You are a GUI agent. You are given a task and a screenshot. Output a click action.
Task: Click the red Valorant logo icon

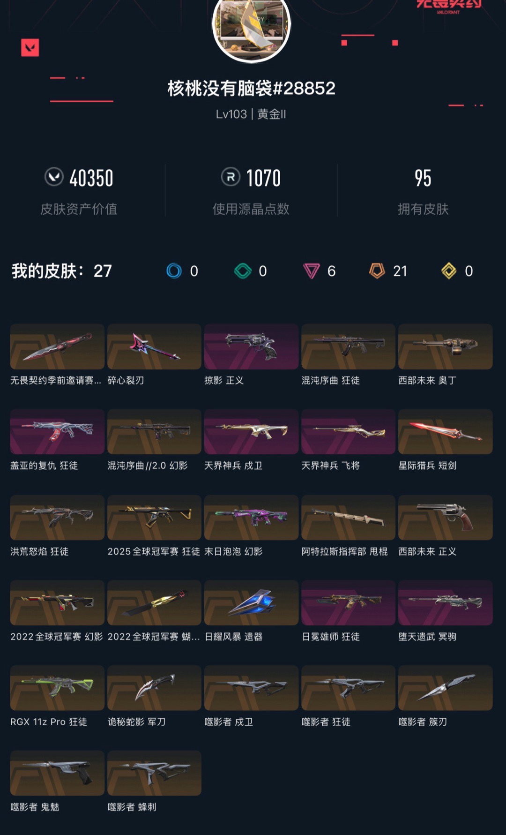click(30, 48)
